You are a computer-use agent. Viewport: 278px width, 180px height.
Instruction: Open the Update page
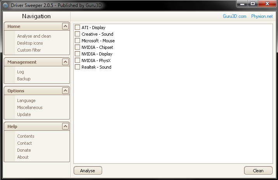(x=24, y=114)
